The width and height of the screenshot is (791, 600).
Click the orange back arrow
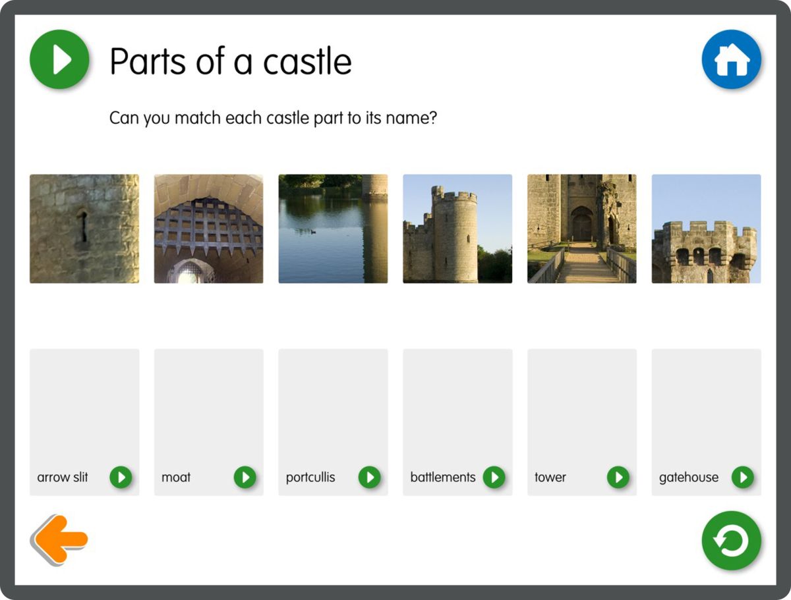[59, 539]
